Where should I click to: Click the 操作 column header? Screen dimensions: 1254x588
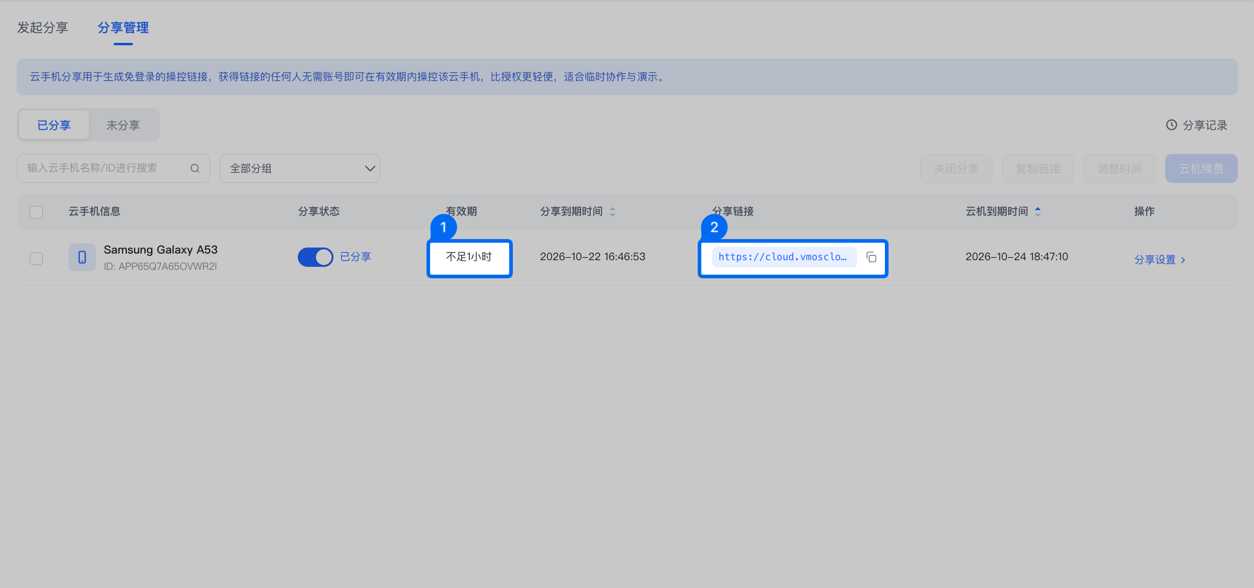[x=1144, y=211]
